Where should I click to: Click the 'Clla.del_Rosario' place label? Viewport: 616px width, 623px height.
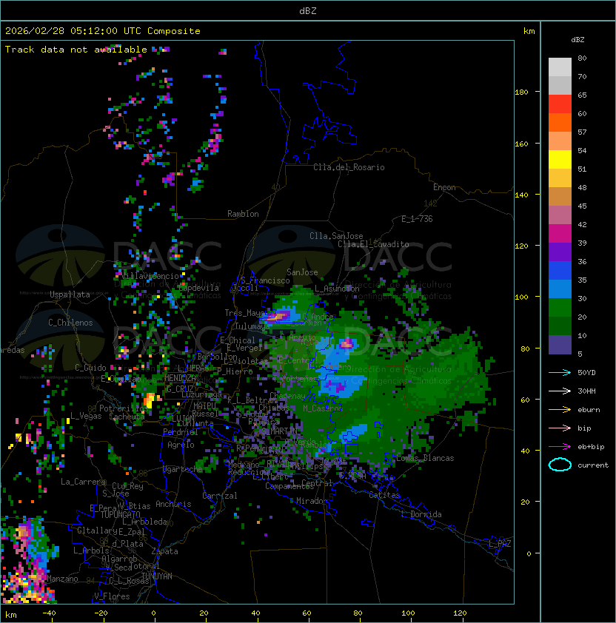349,167
